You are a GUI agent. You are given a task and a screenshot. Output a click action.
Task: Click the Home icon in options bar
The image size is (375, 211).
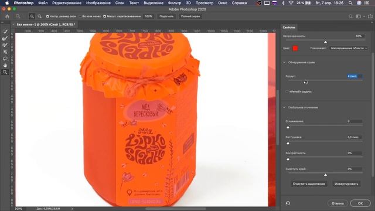pyautogui.click(x=7, y=16)
